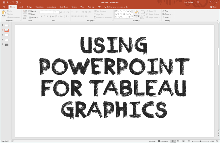
Task: Open Customize Quick Access Toolbar arrow
Action: 21,3
